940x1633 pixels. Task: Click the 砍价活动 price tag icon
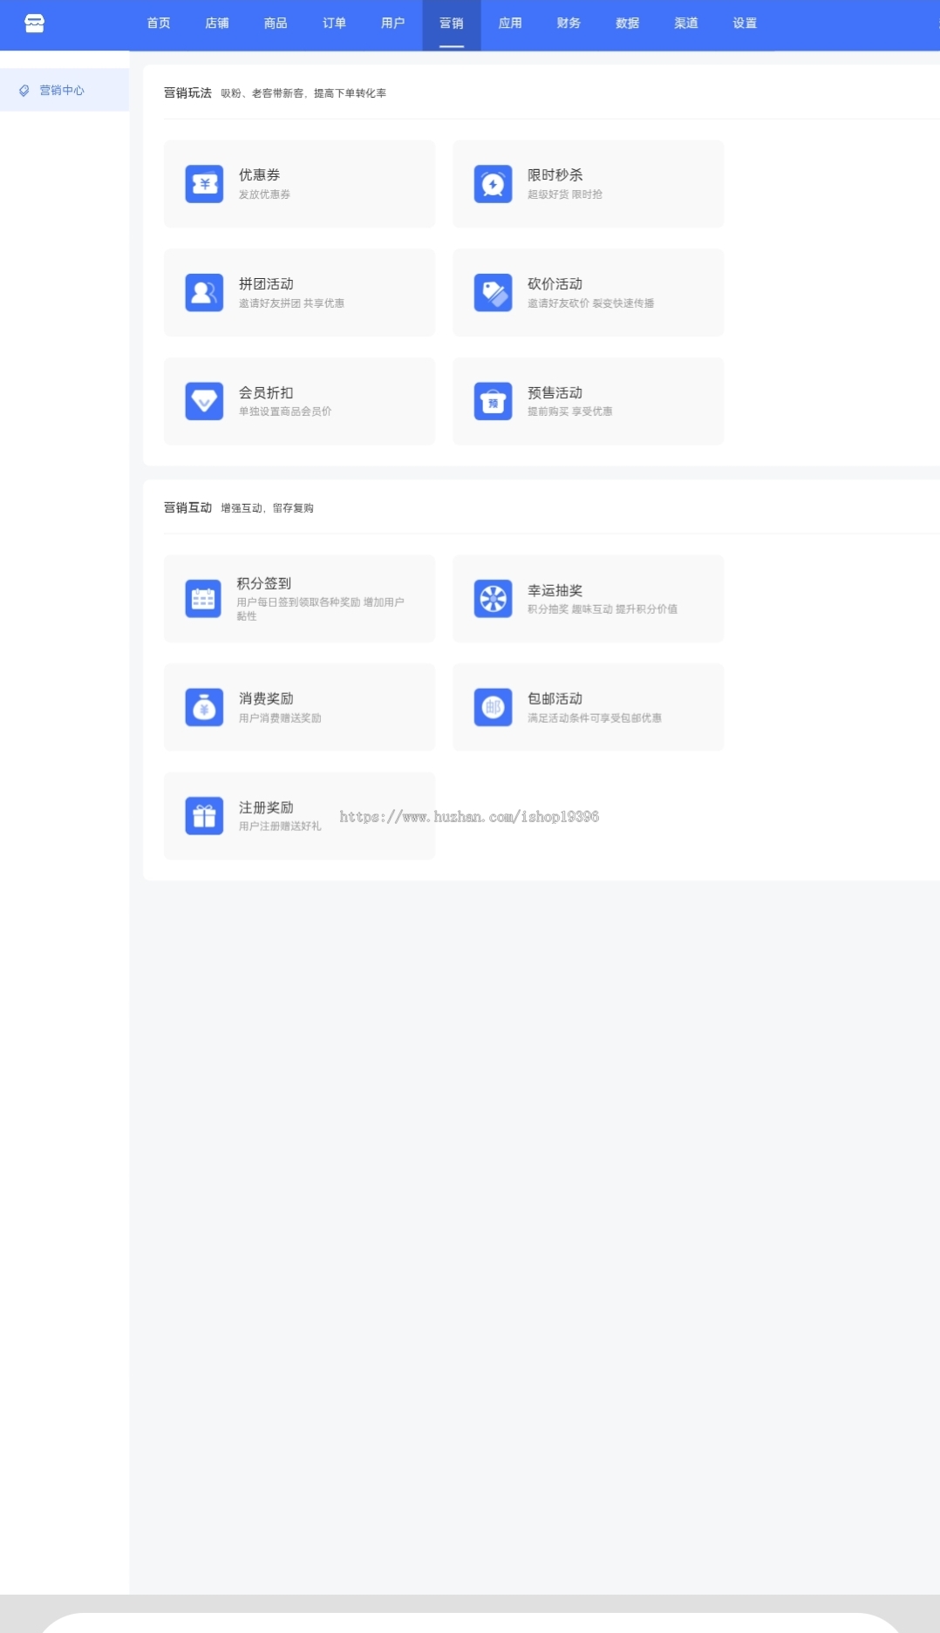pos(493,293)
